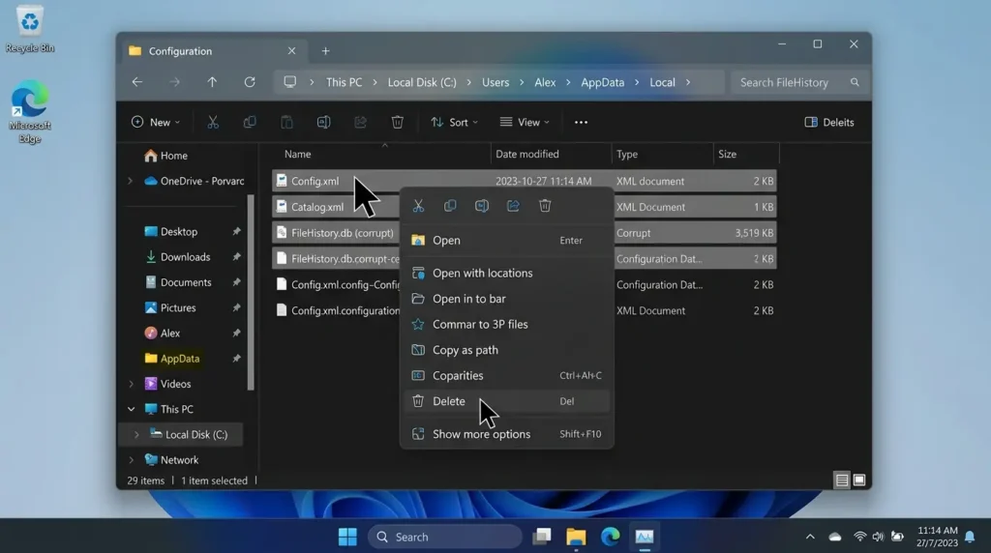
Task: Click the Paste icon in the toolbar
Action: [x=286, y=123]
